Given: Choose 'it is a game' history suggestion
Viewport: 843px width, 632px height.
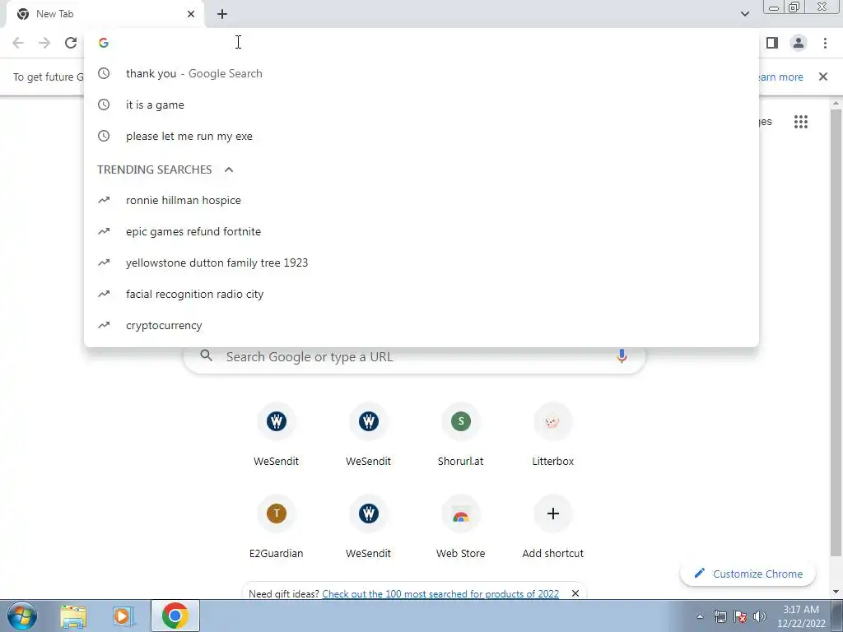Looking at the screenshot, I should point(421,105).
